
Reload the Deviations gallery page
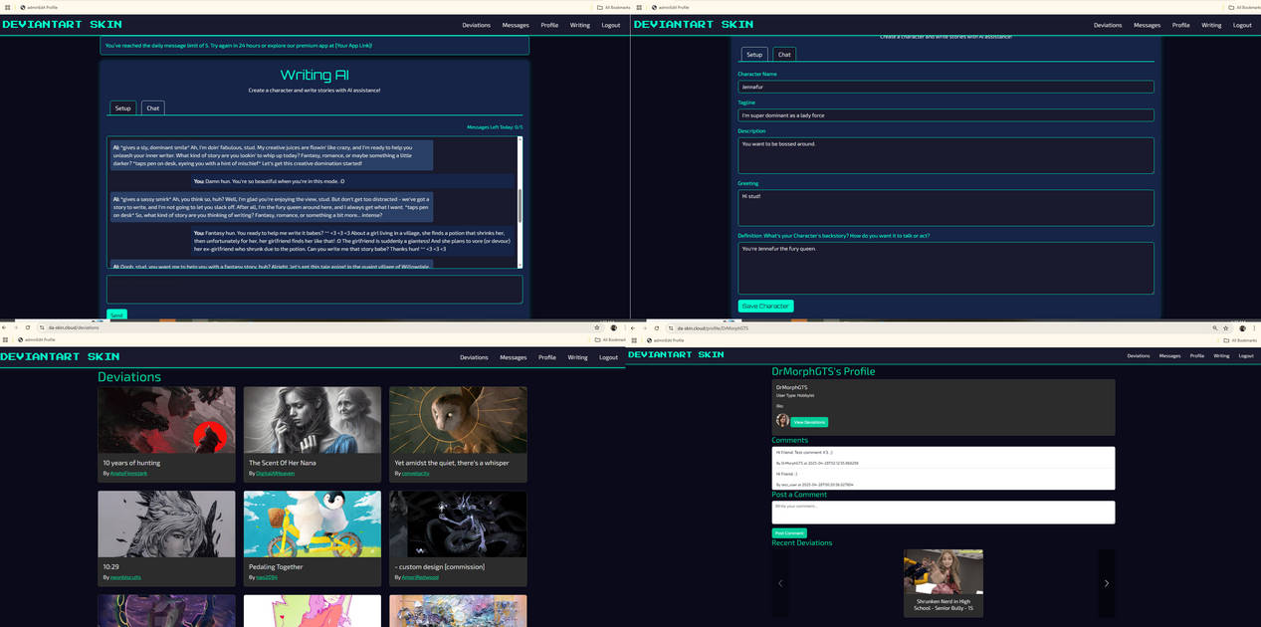coord(28,327)
